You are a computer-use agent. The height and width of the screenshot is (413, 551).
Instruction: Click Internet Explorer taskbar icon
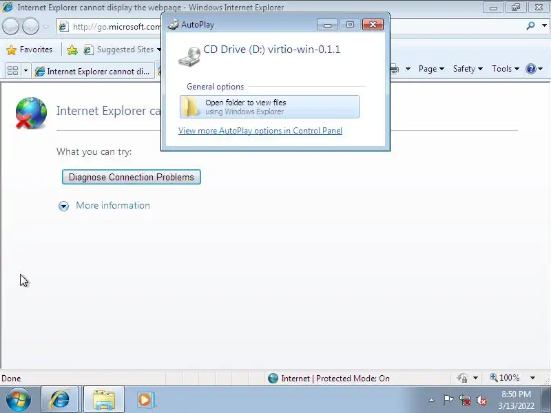(x=60, y=400)
